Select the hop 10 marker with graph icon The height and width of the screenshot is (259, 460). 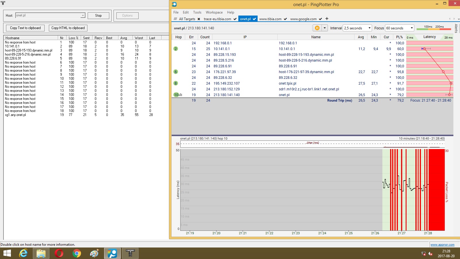(x=178, y=95)
